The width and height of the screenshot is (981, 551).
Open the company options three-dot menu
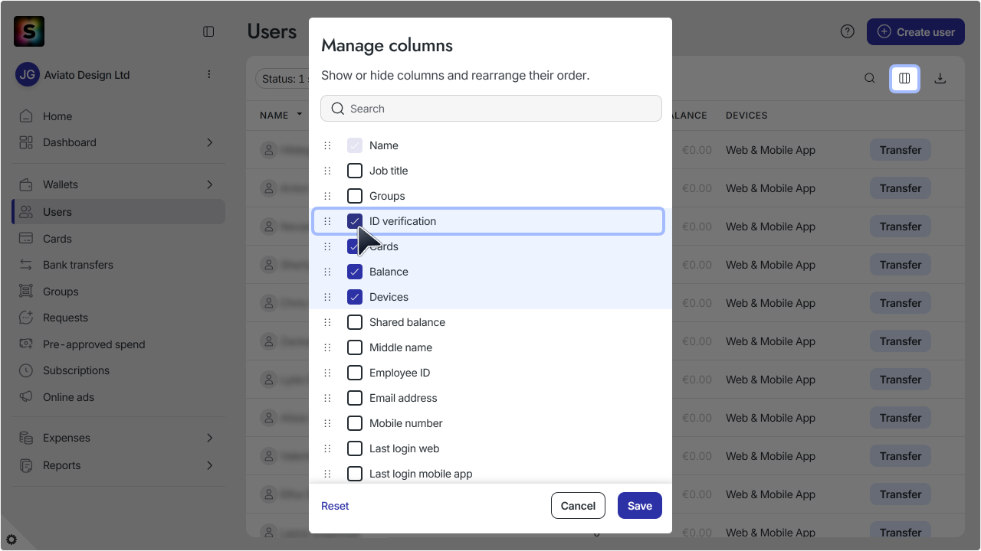tap(209, 74)
